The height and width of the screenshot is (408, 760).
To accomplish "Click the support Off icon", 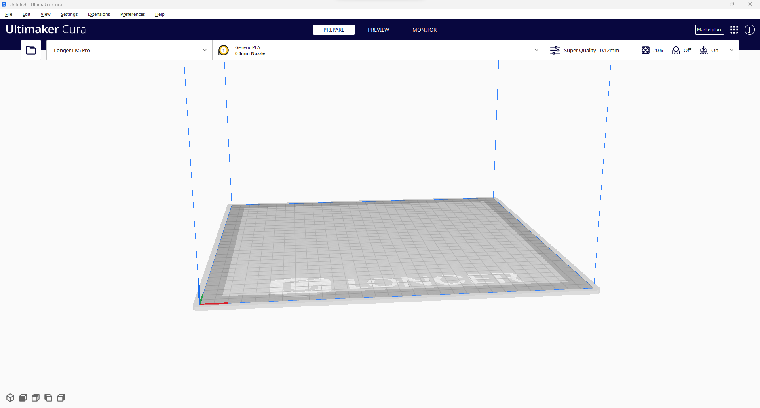I will [x=676, y=50].
